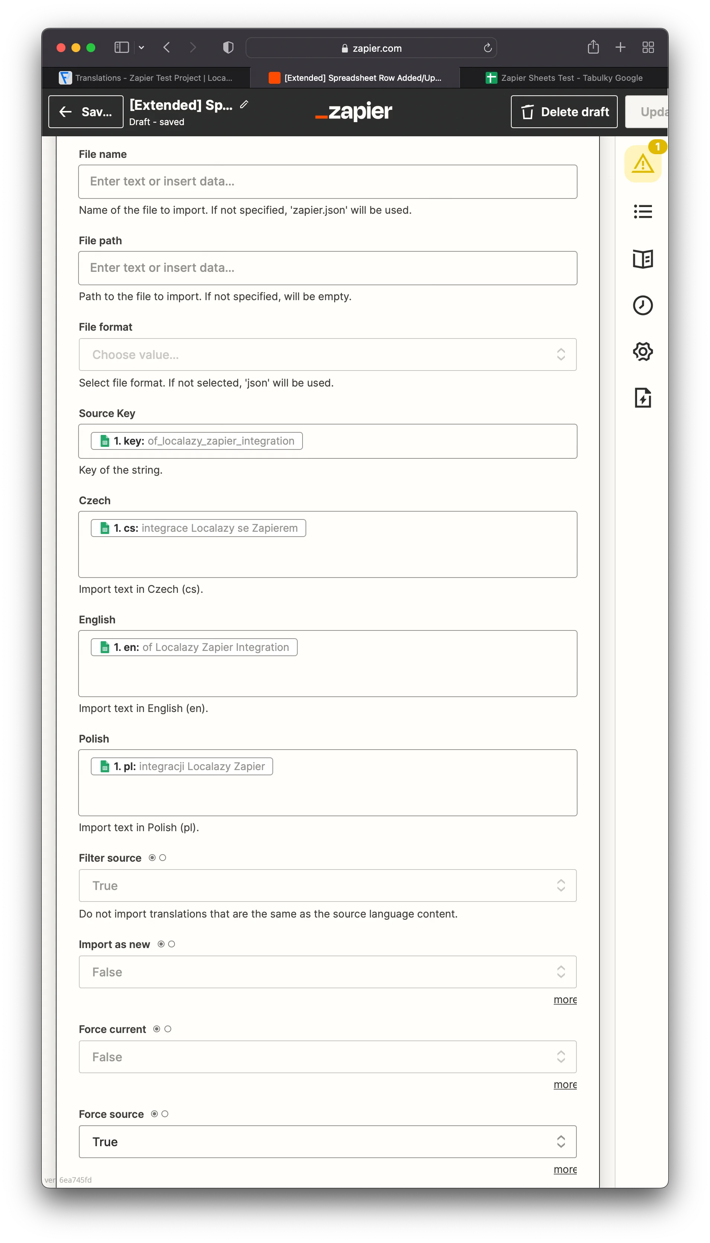Reload the page with refresh icon
Viewport: 710px width, 1243px height.
point(487,48)
